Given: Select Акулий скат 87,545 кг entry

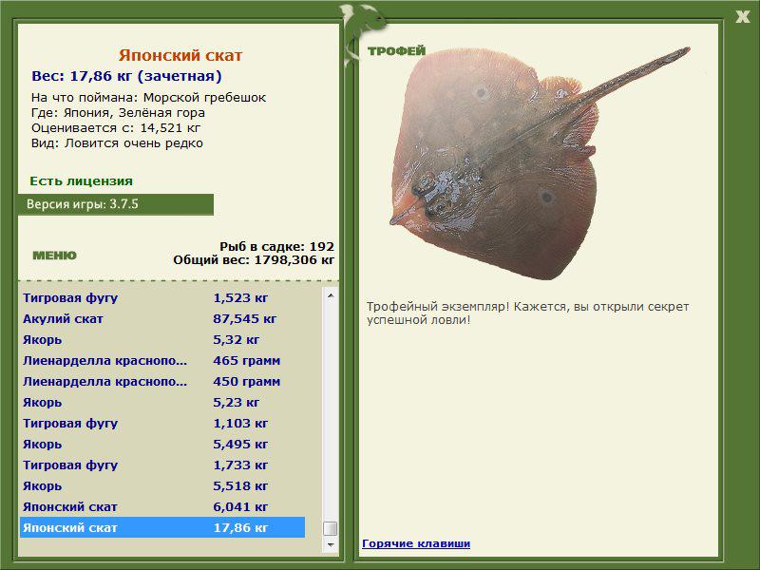Looking at the screenshot, I should (162, 319).
